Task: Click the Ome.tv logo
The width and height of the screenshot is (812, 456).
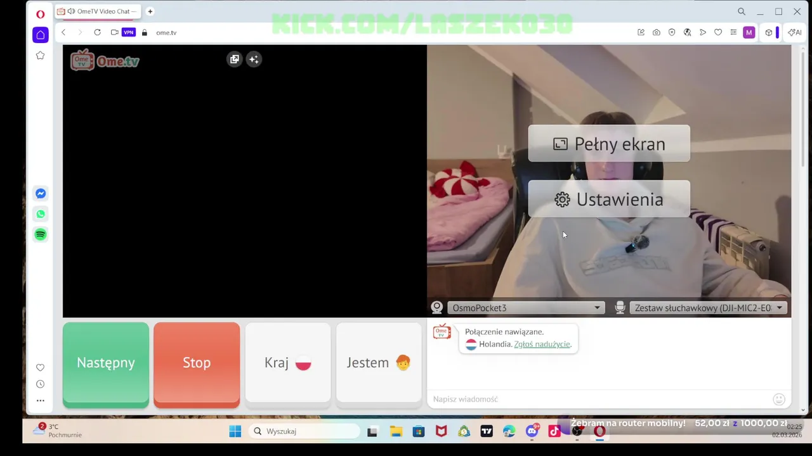Action: coord(105,60)
